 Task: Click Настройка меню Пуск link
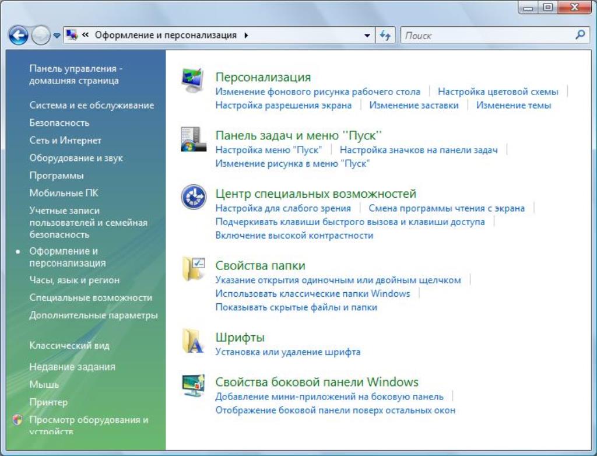click(x=268, y=150)
